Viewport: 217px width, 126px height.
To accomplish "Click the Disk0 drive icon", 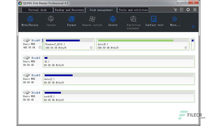I will click(26, 40).
